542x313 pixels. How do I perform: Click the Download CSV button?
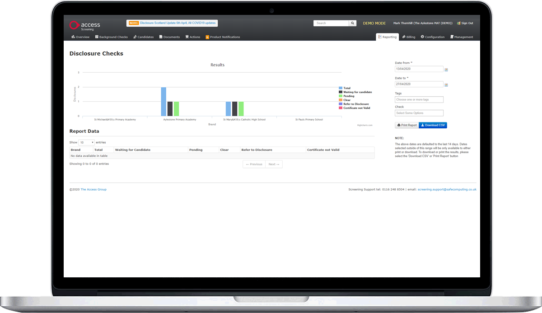tap(433, 125)
